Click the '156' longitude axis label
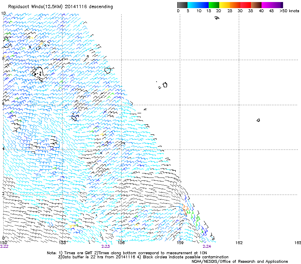 tap(121, 243)
